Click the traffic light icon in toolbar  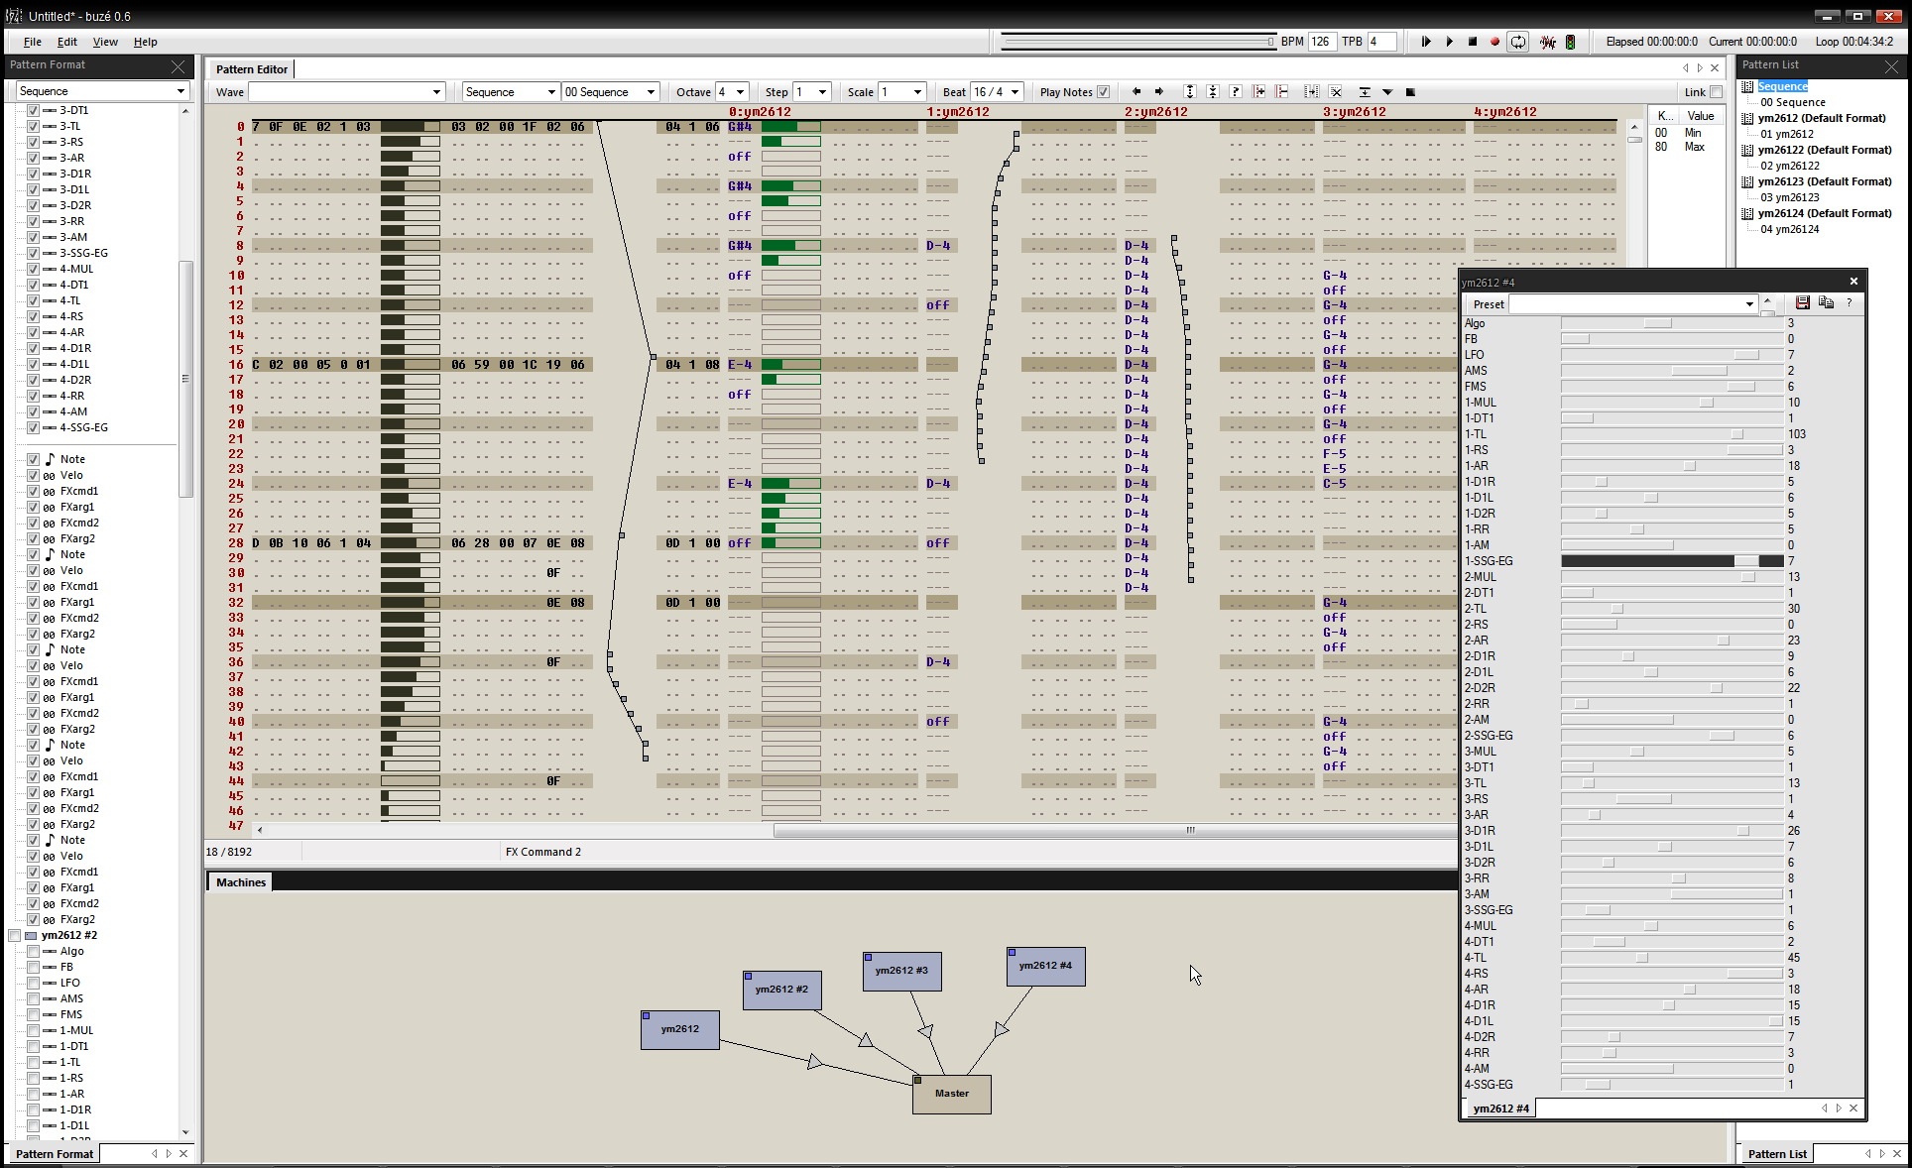[1570, 42]
